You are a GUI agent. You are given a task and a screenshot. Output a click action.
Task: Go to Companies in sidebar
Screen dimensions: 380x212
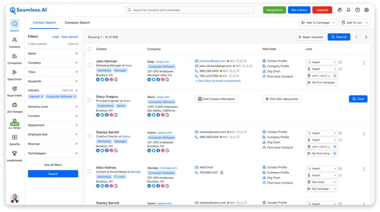pos(14,59)
